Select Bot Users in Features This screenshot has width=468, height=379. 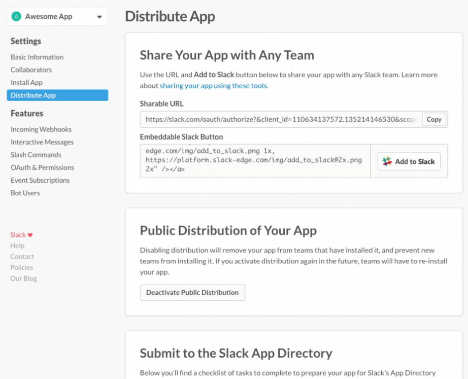pos(25,193)
